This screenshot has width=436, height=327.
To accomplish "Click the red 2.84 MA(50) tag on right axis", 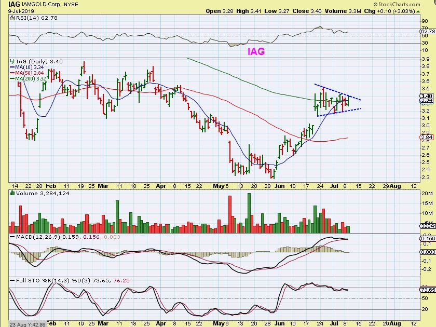I will click(x=427, y=137).
